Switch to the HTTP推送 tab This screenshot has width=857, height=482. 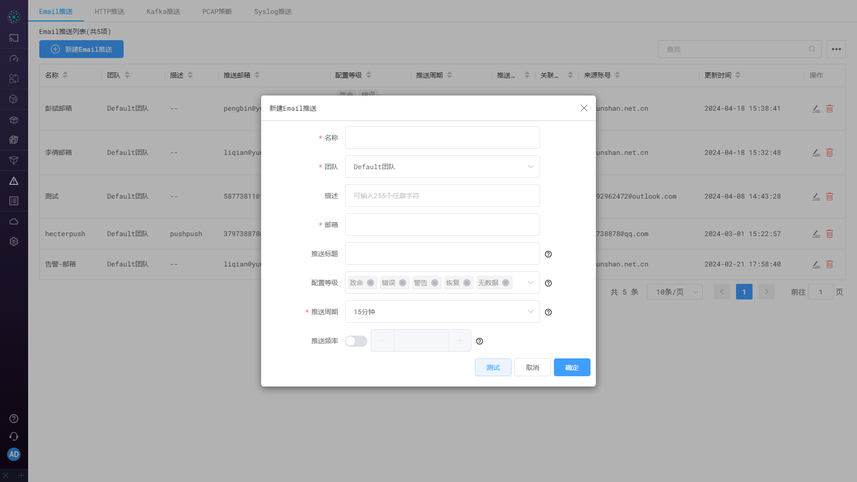click(x=109, y=11)
